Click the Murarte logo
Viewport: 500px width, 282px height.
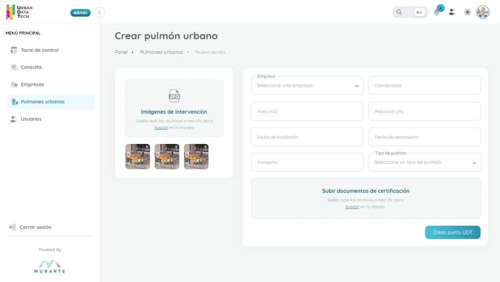[x=49, y=266]
